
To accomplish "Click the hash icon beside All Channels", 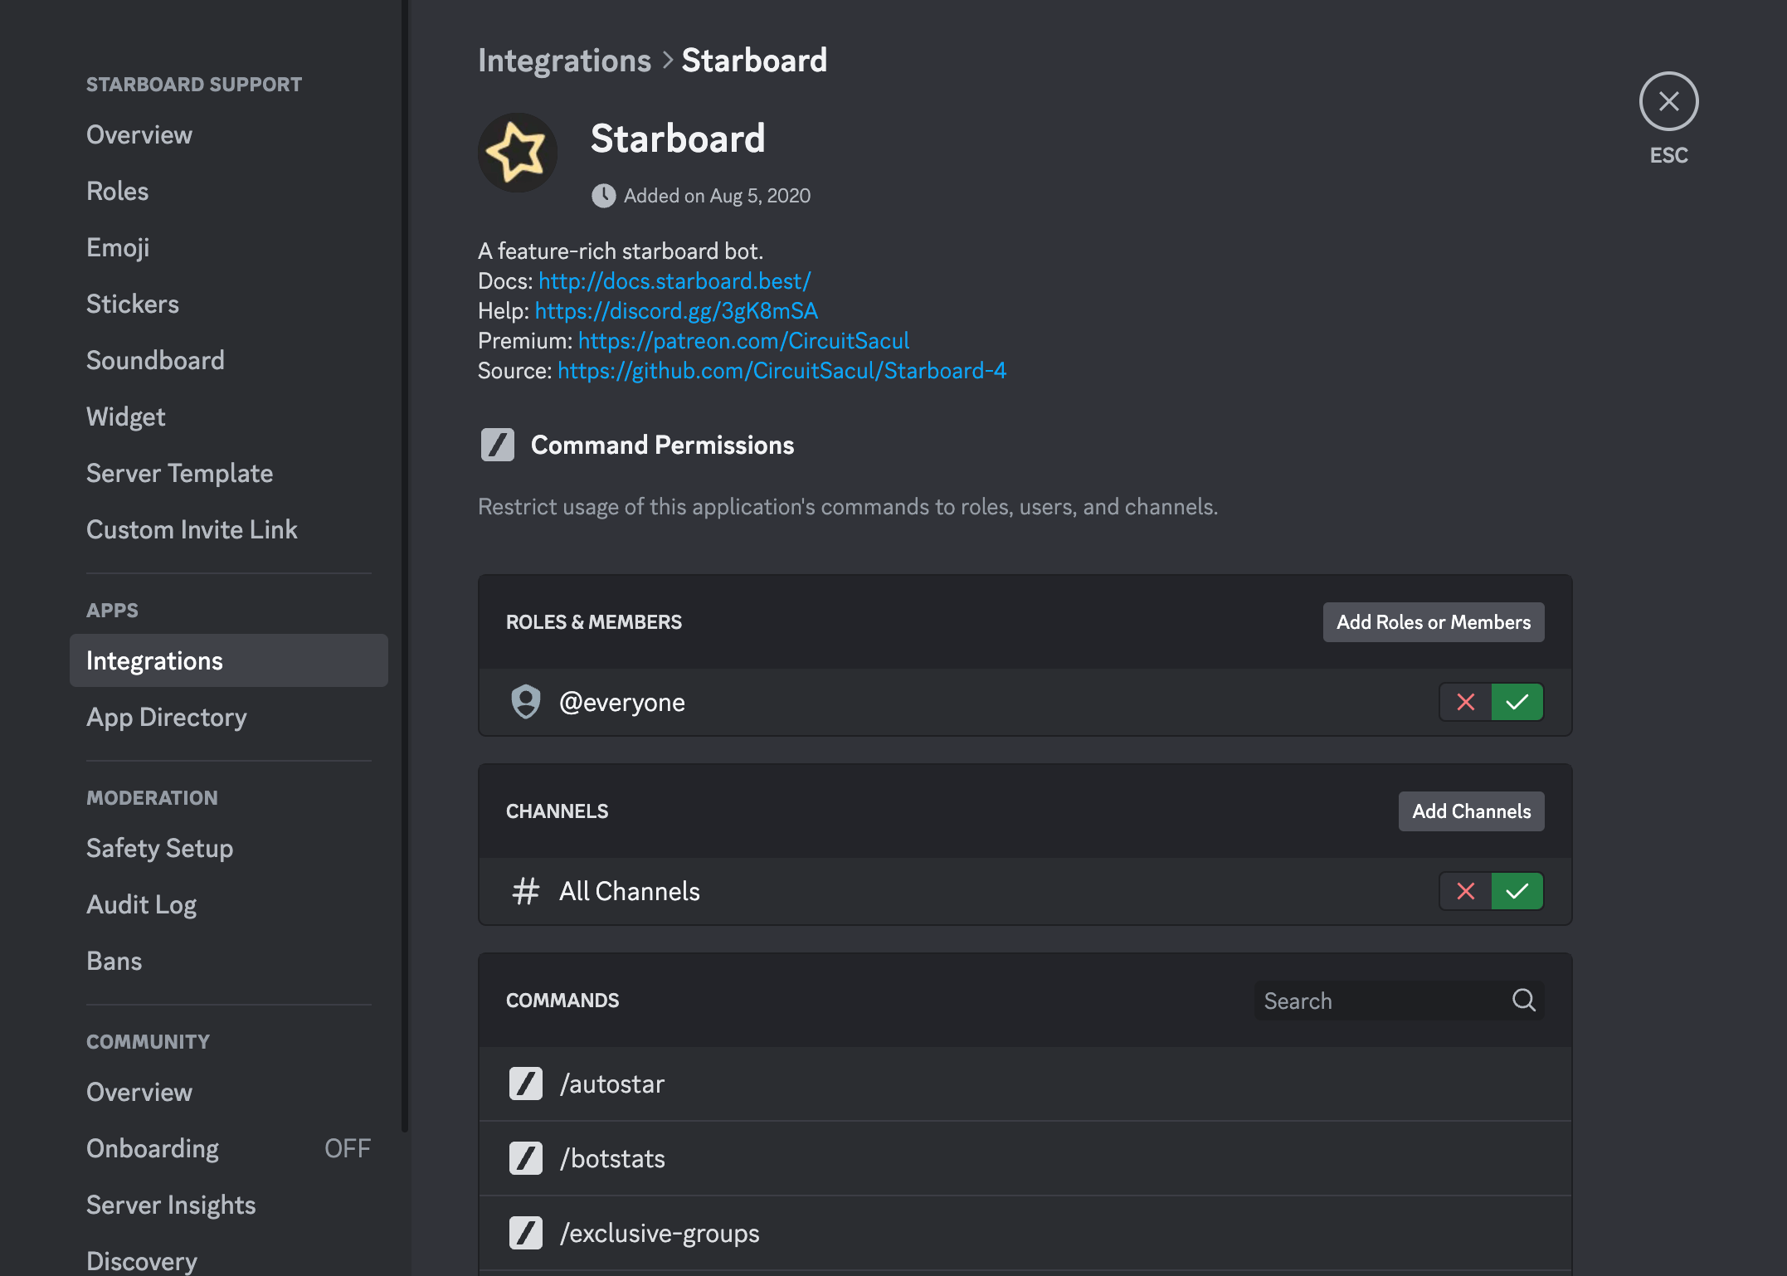I will coord(526,891).
